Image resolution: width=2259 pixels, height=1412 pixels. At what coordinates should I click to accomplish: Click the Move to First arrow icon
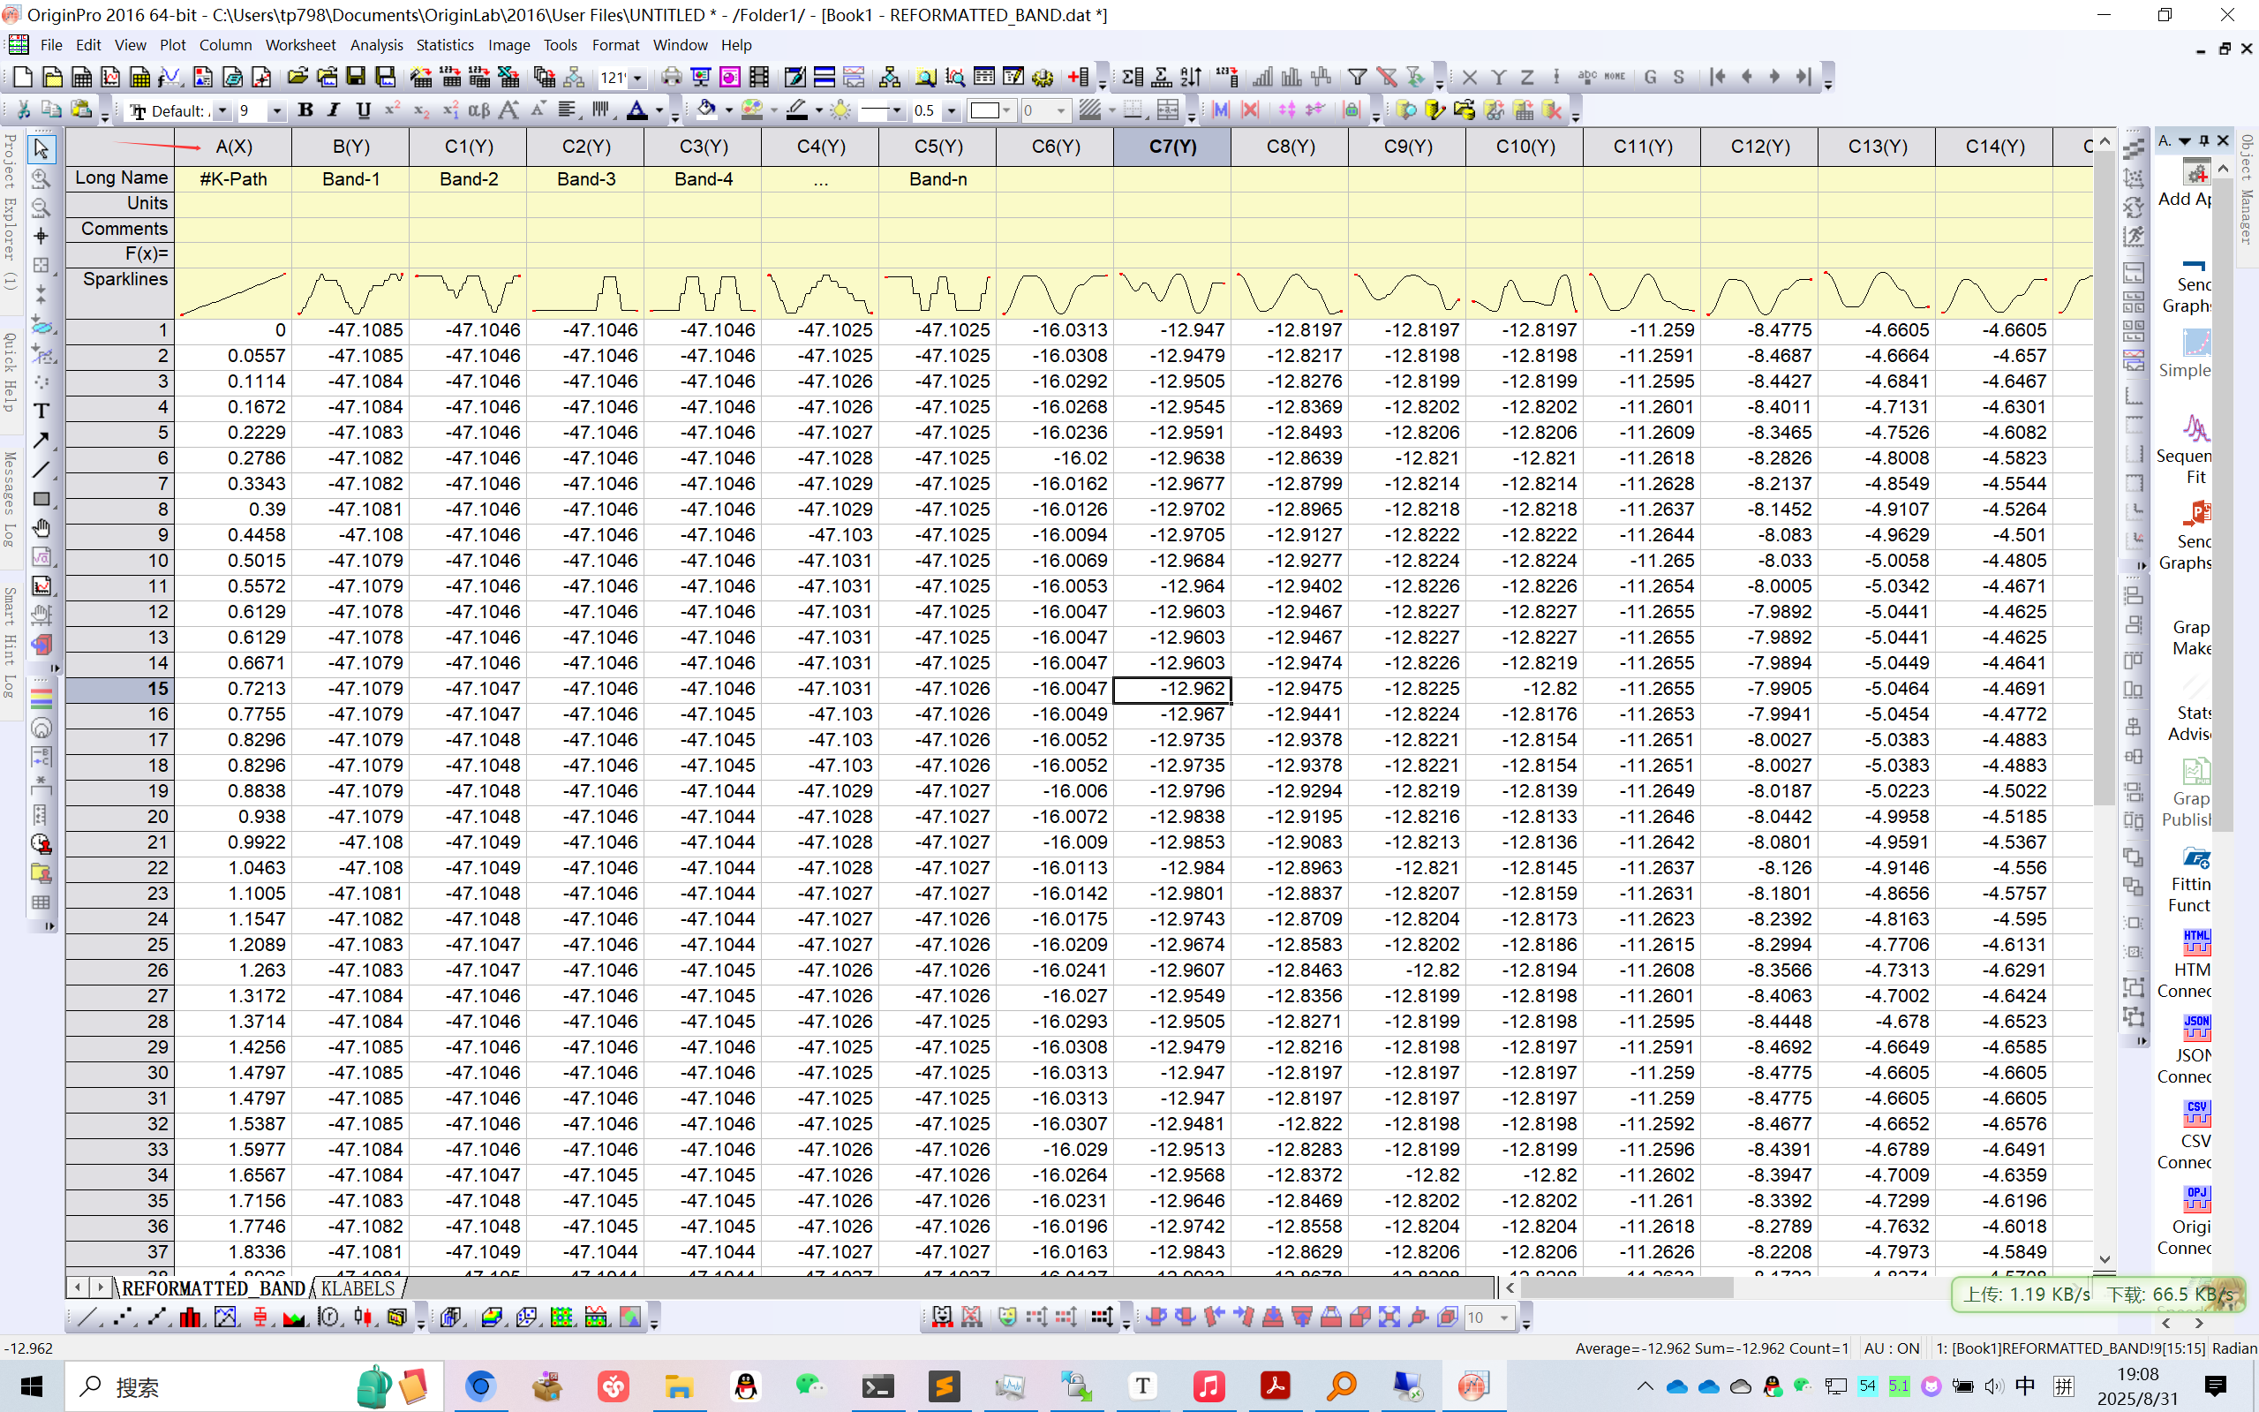1718,78
